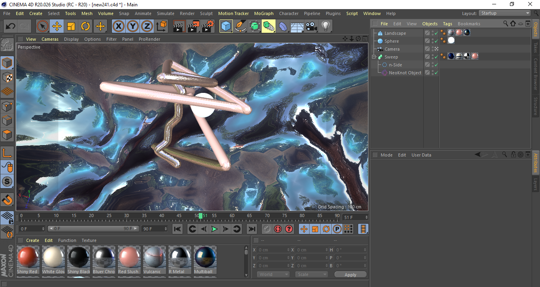The height and width of the screenshot is (287, 540).
Task: Open the Mode menu in Attributes
Action: pyautogui.click(x=386, y=155)
